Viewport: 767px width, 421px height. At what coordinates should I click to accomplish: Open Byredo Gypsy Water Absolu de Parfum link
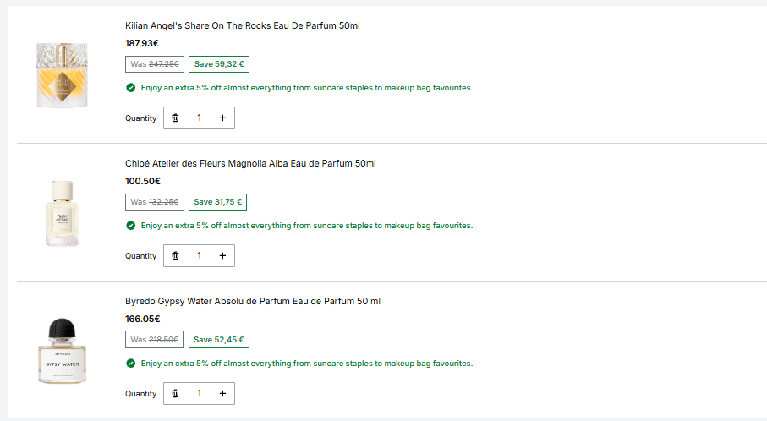(x=252, y=301)
